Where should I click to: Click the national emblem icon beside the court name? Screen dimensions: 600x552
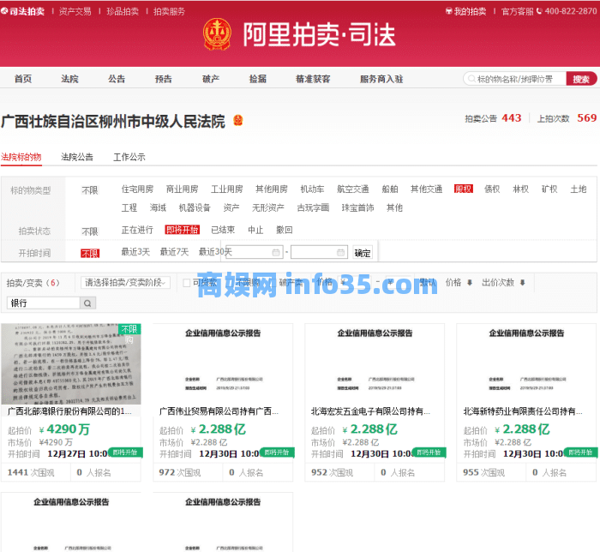pos(238,121)
